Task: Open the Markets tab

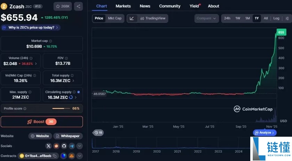Action: click(123, 6)
